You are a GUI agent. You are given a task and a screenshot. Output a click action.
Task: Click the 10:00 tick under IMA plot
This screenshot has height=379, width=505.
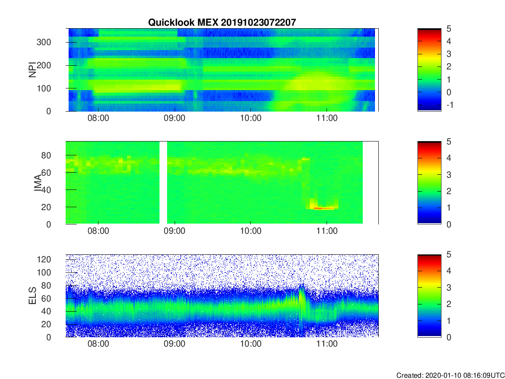click(250, 231)
